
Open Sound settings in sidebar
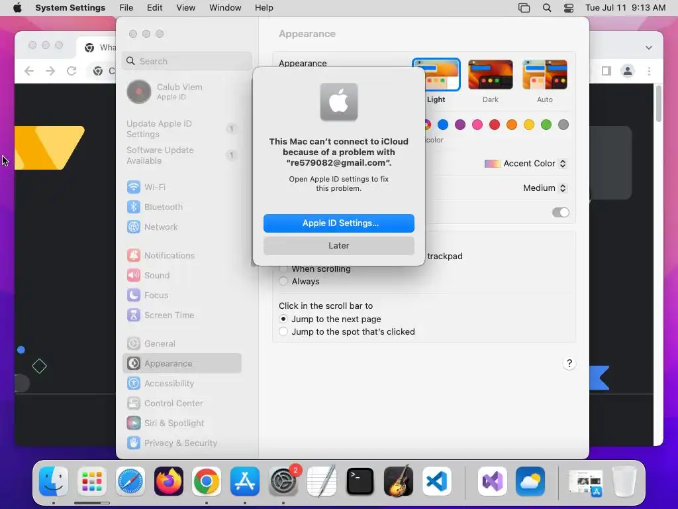[181, 275]
